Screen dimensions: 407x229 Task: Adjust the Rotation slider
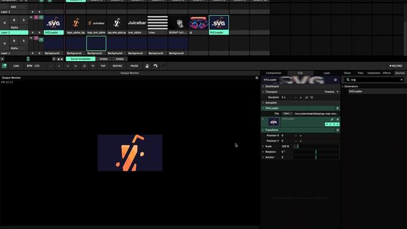(316, 152)
